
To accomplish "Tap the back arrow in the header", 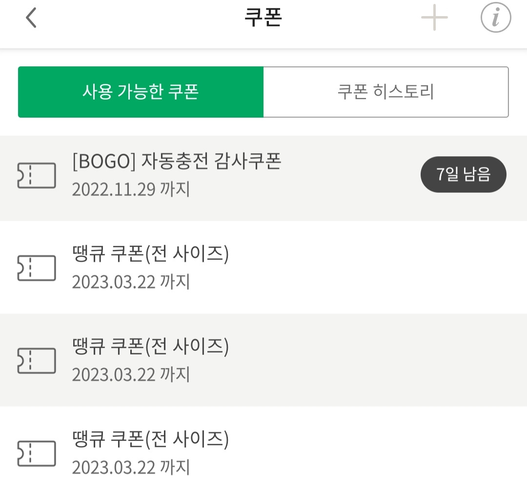I will (x=31, y=19).
